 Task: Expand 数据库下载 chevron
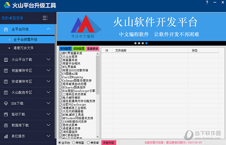coord(49,125)
